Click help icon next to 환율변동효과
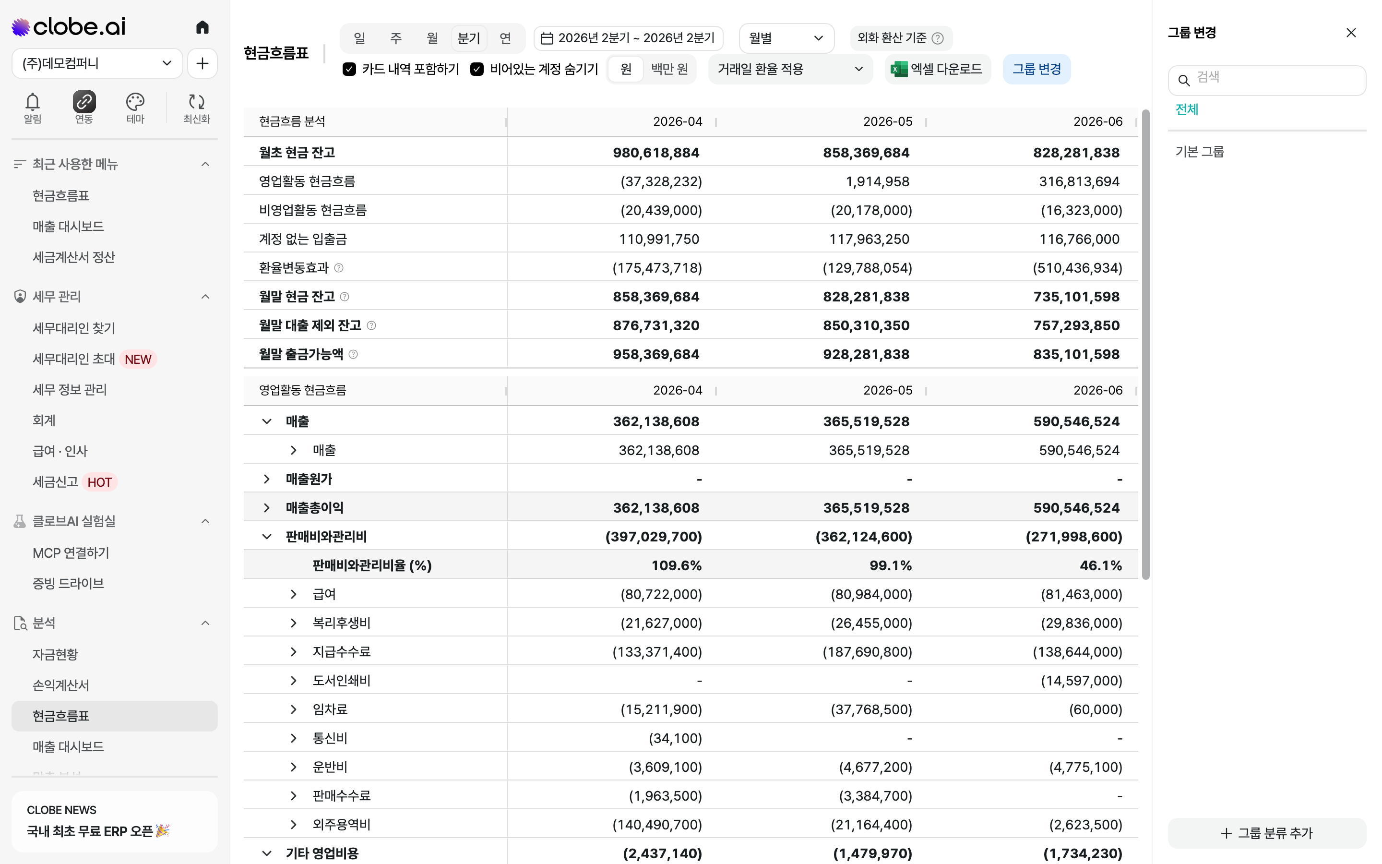 [339, 267]
